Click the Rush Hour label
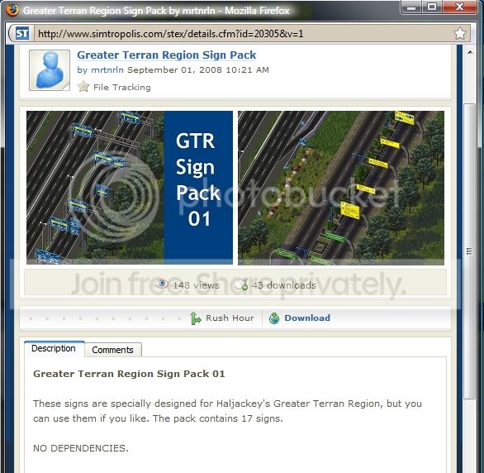Image resolution: width=484 pixels, height=473 pixels. point(230,318)
